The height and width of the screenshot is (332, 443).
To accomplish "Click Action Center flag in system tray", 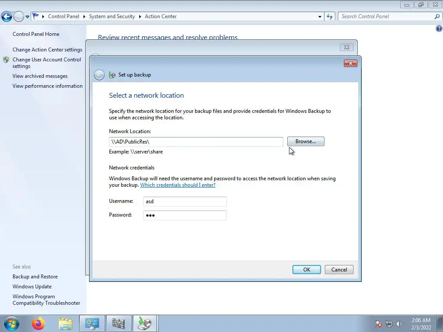I will [x=379, y=324].
